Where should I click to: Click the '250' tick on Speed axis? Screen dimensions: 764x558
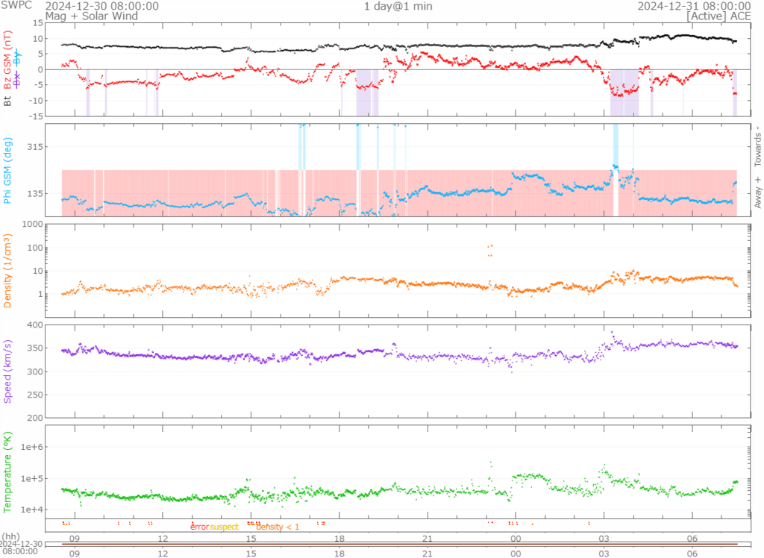tap(34, 395)
